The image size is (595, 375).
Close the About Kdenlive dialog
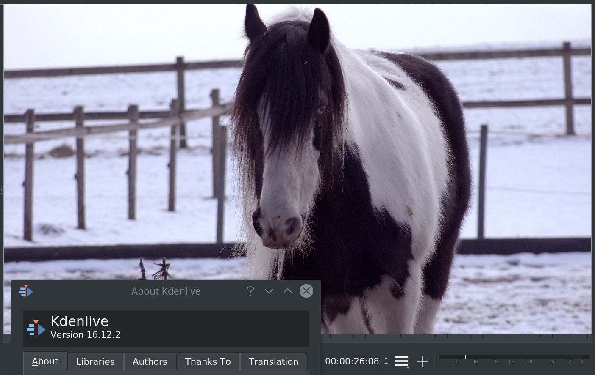click(306, 291)
